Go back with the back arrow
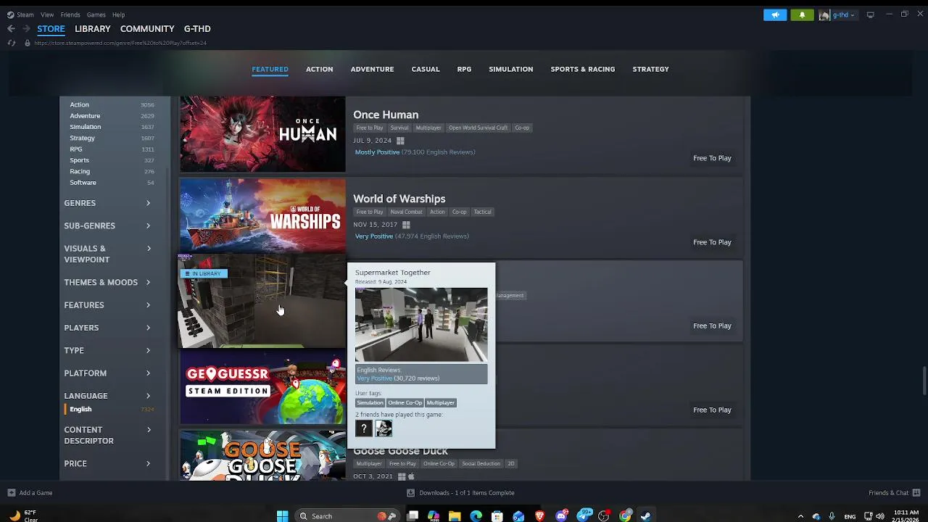Viewport: 928px width, 522px height. [x=11, y=28]
